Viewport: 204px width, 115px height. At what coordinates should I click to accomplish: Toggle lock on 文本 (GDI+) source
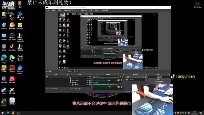pos(90,81)
